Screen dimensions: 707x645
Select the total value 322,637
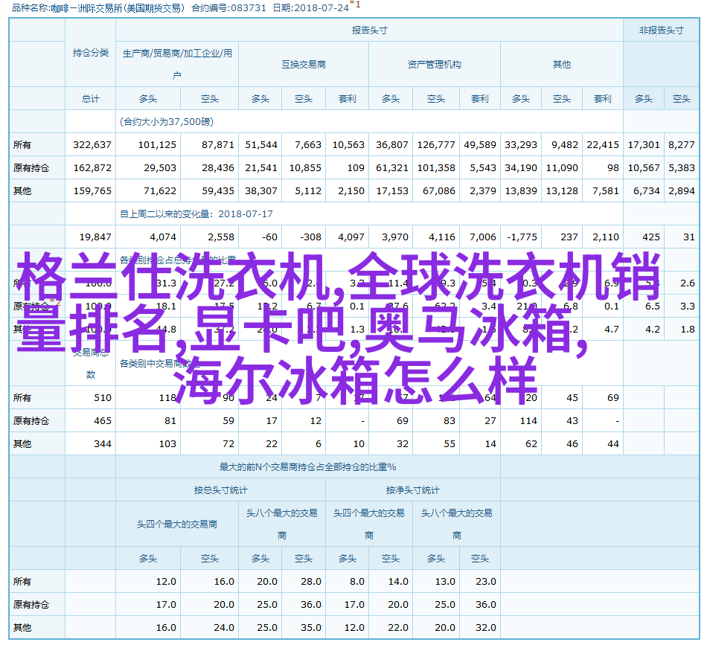(92, 144)
